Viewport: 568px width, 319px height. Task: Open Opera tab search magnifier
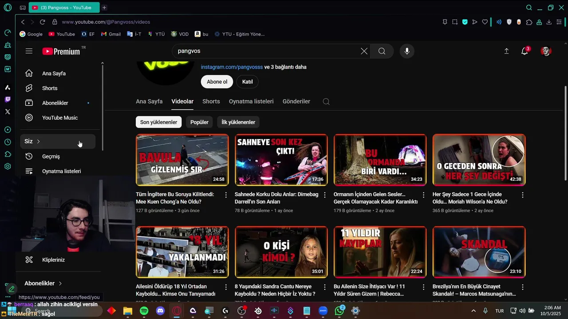point(529,8)
